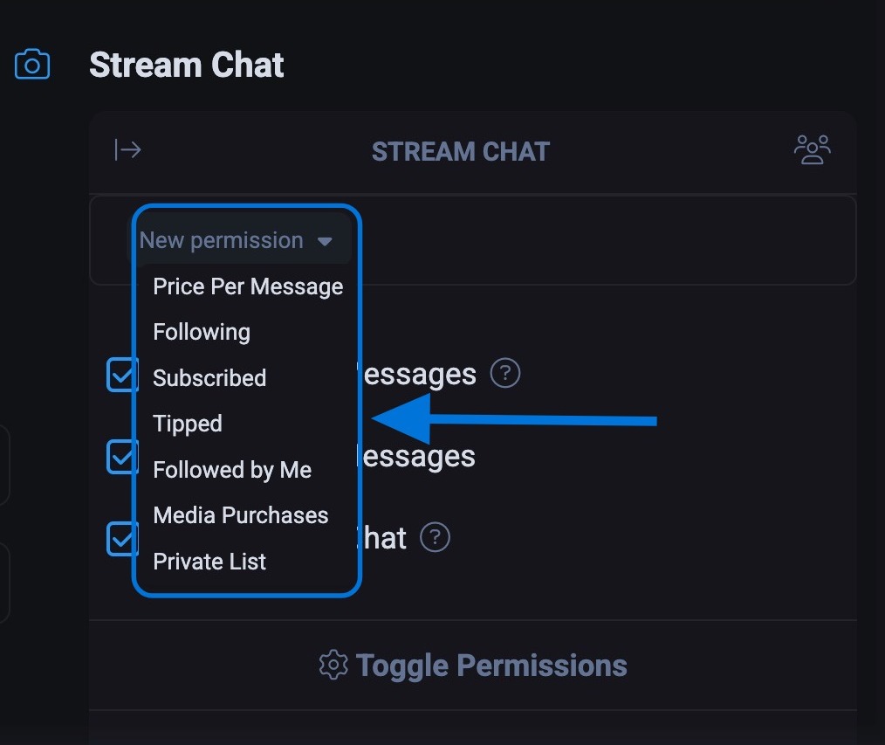This screenshot has height=745, width=885.
Task: Choose the Followed by Me option
Action: [232, 470]
